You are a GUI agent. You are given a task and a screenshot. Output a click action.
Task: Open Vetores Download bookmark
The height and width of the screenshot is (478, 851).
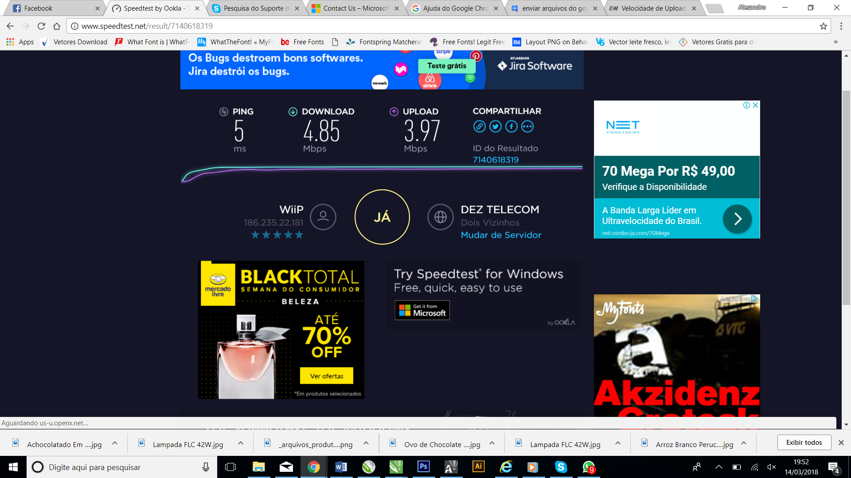[x=74, y=42]
